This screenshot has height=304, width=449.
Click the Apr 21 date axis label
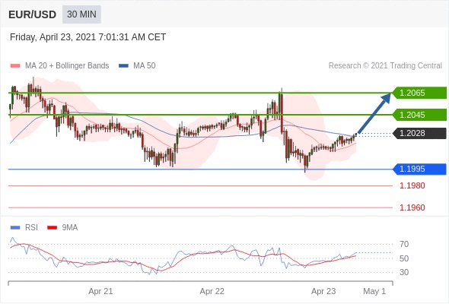click(x=100, y=291)
